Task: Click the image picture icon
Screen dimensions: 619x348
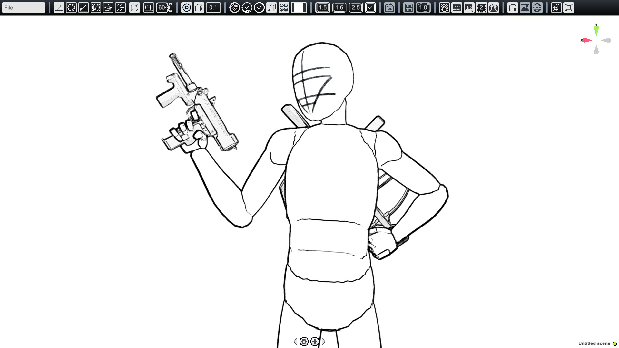Action: 525,7
